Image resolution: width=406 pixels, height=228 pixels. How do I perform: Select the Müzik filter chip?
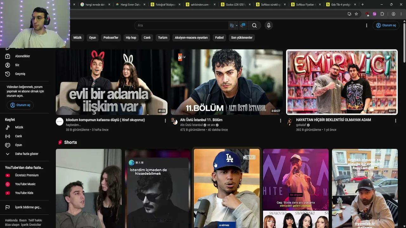click(77, 38)
